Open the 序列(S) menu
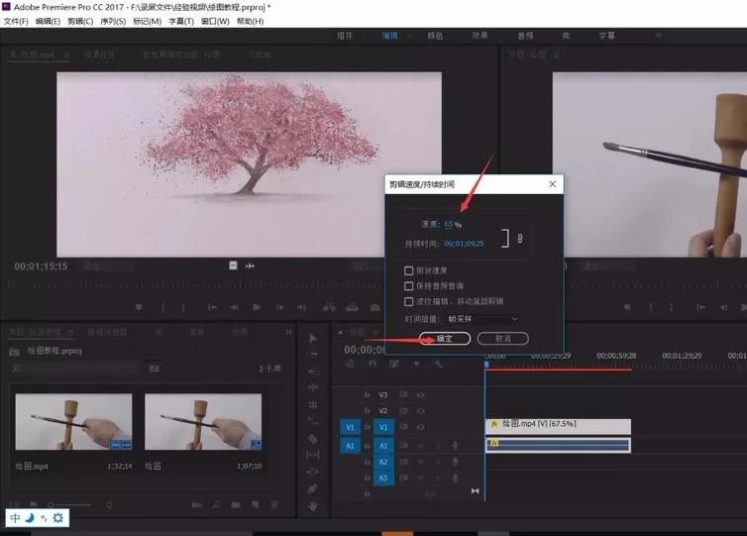This screenshot has width=747, height=536. [113, 22]
